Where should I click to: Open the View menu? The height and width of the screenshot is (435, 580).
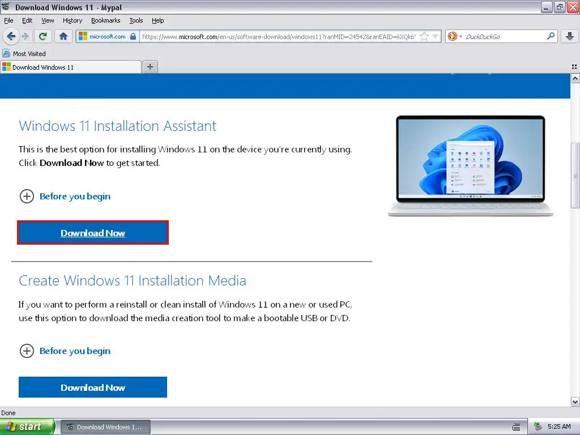(48, 20)
